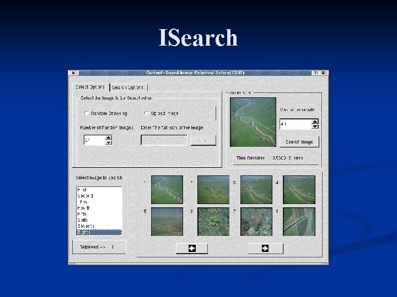The height and width of the screenshot is (297, 397).
Task: Click the max results number field
Action: tap(296, 124)
